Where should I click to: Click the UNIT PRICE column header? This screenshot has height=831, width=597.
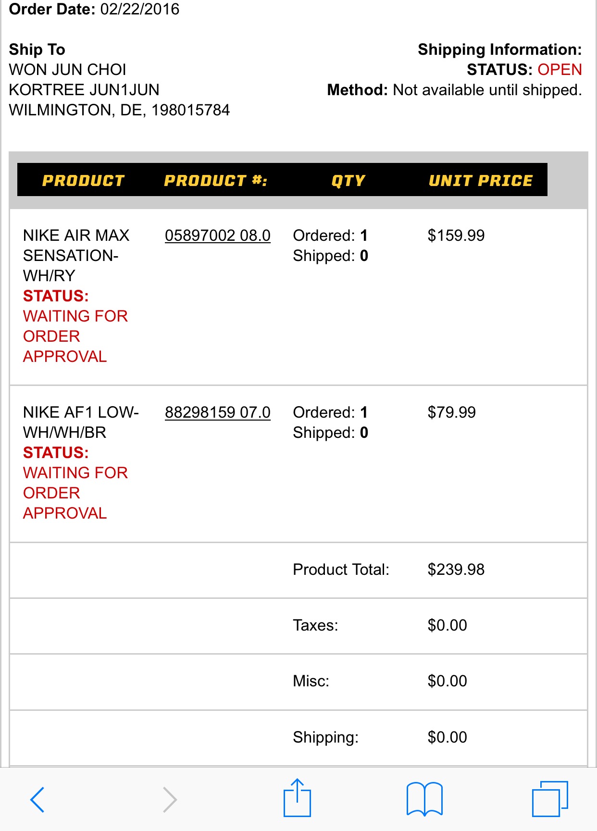[x=480, y=180]
